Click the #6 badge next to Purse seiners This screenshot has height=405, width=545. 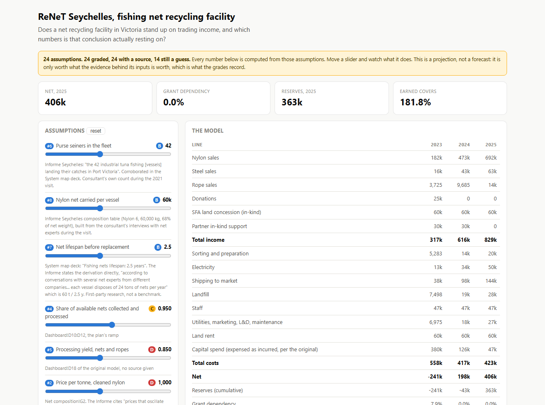tap(49, 146)
